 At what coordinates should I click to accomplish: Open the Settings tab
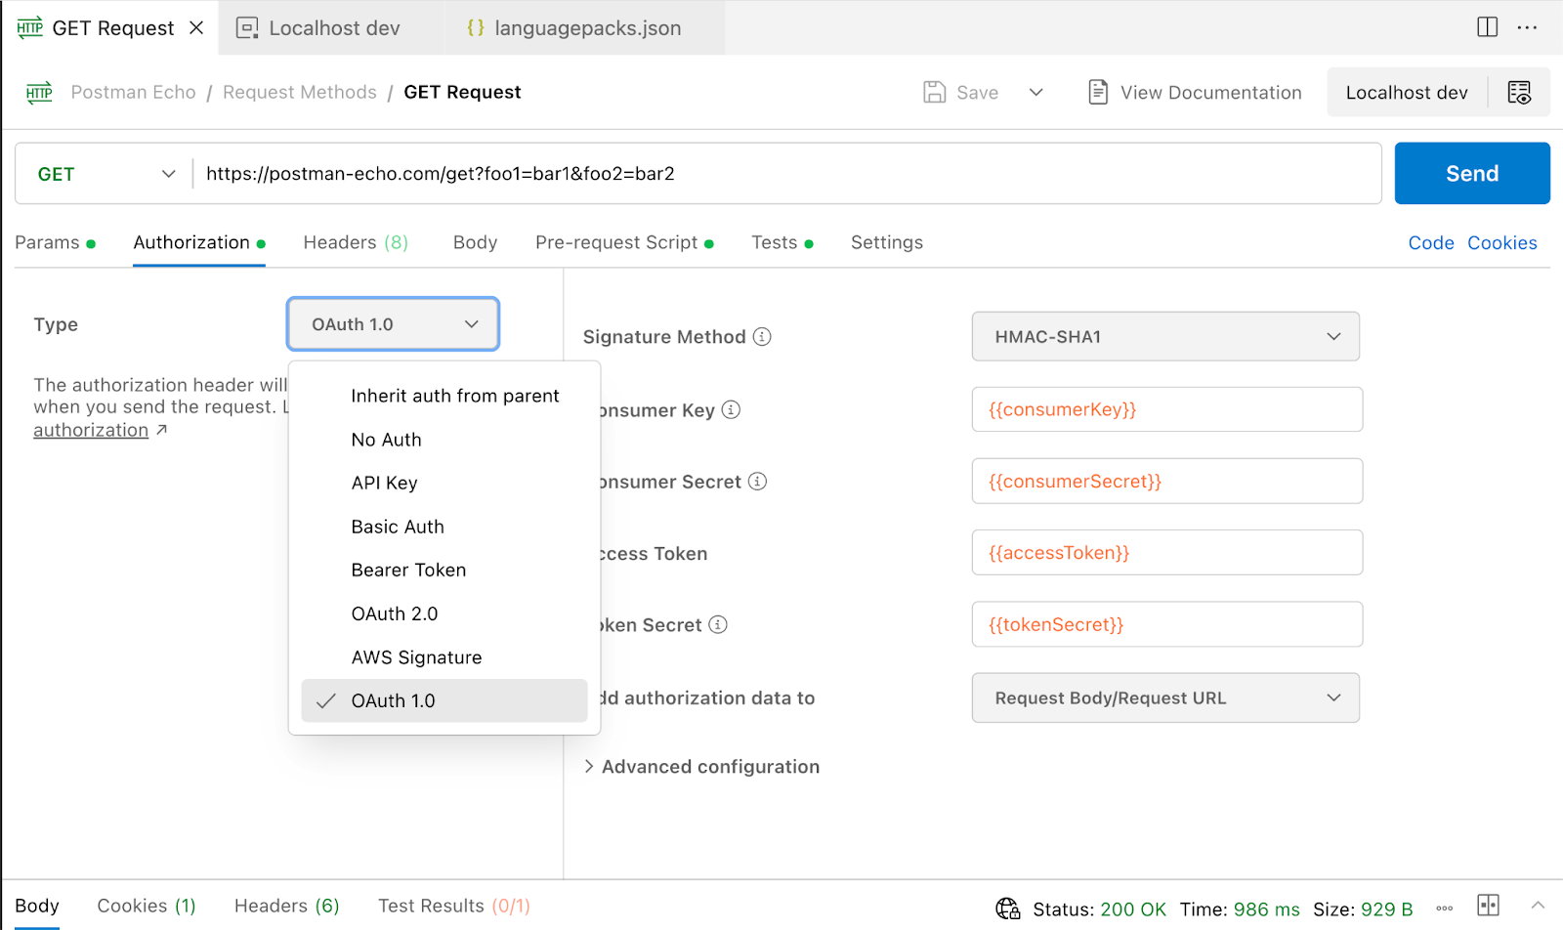(x=886, y=242)
